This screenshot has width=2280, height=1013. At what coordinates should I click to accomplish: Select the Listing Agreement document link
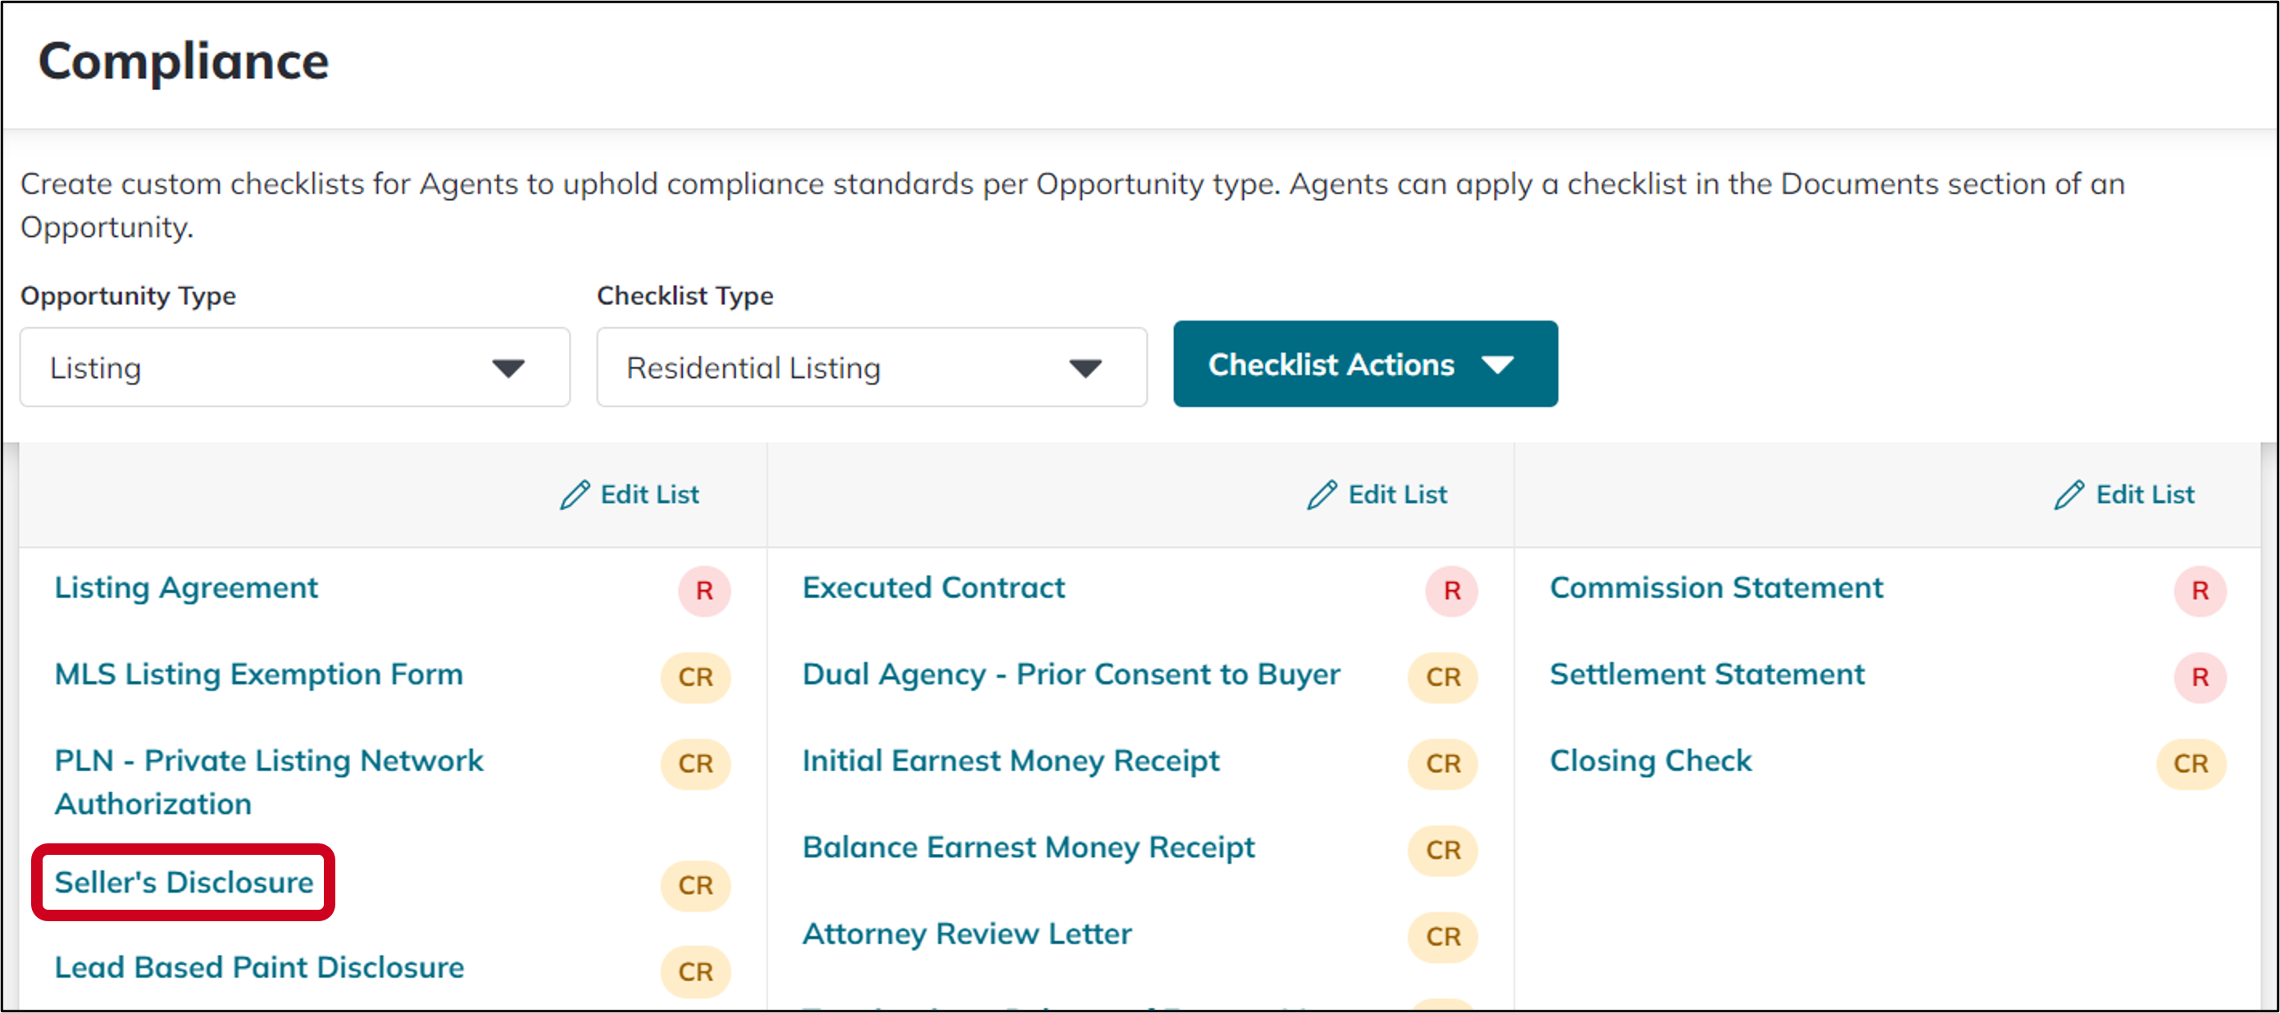click(185, 587)
